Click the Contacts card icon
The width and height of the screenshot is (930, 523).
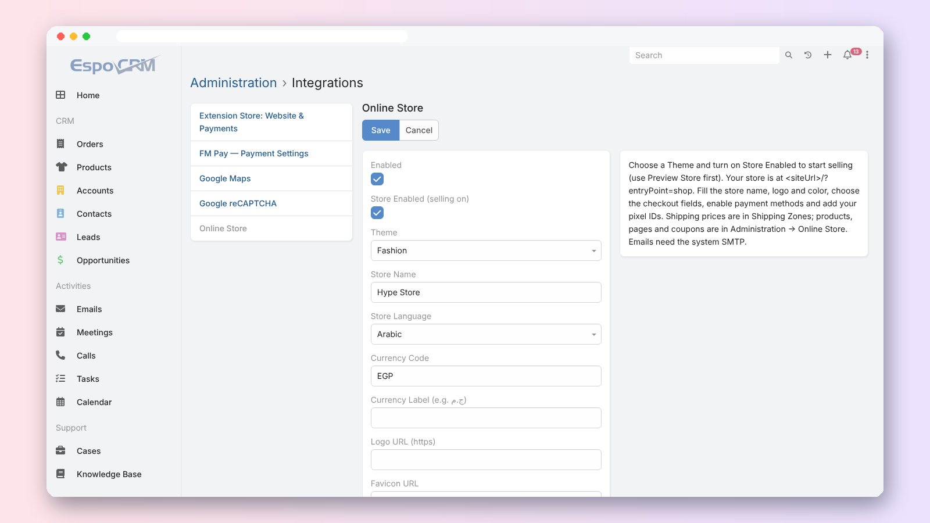(x=60, y=213)
